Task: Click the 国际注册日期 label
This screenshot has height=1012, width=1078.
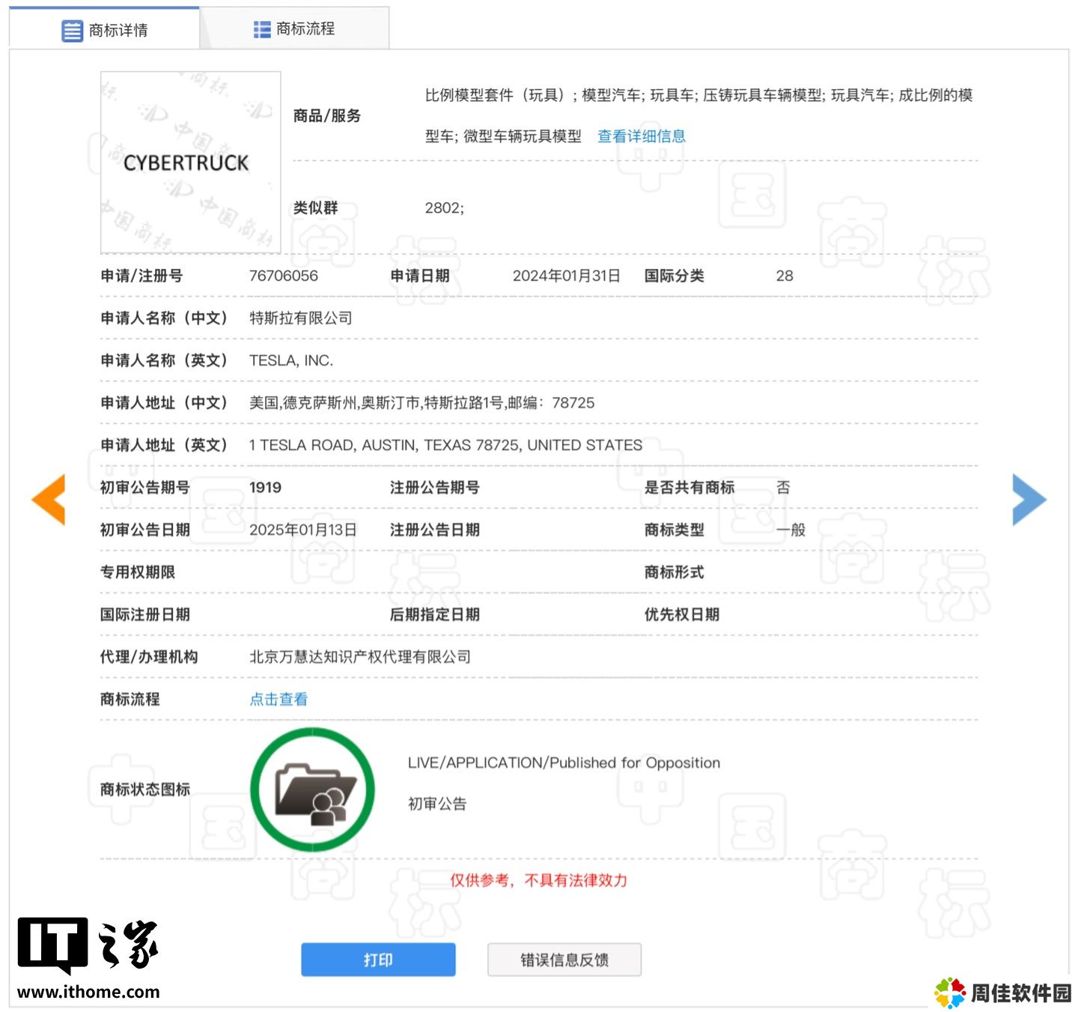Action: click(145, 614)
